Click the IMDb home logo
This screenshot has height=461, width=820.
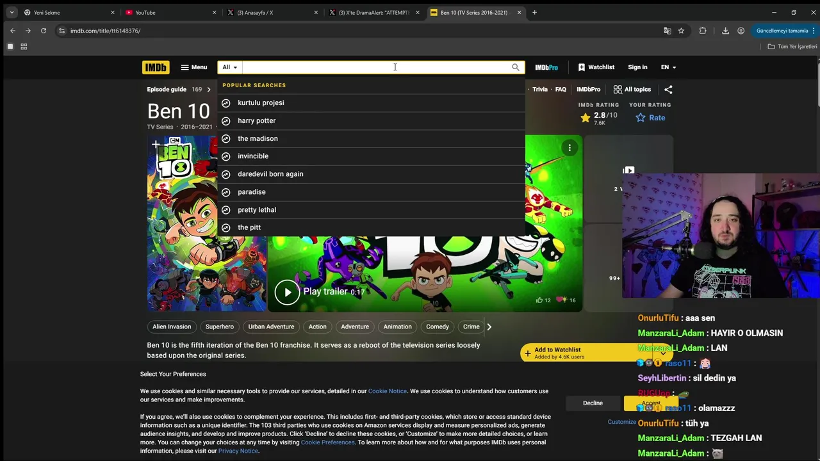(x=156, y=67)
